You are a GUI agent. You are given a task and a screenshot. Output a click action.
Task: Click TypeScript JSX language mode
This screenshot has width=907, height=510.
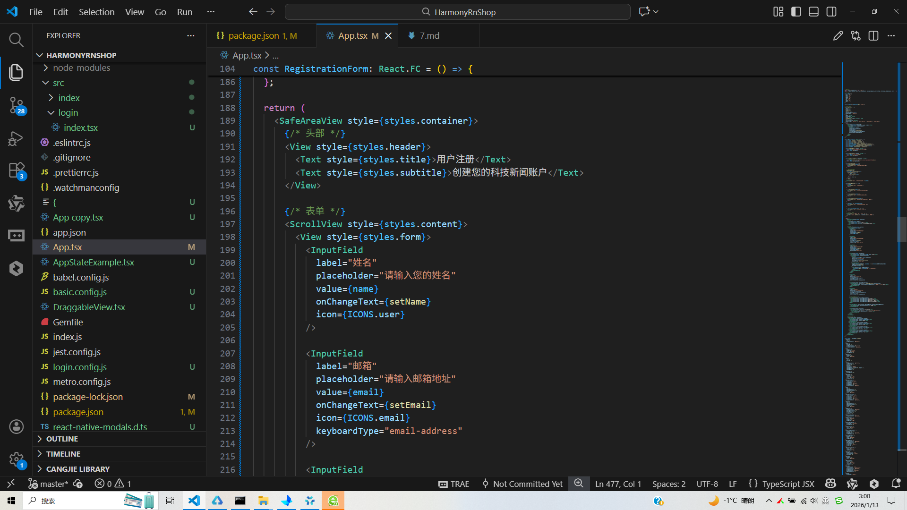tap(788, 484)
